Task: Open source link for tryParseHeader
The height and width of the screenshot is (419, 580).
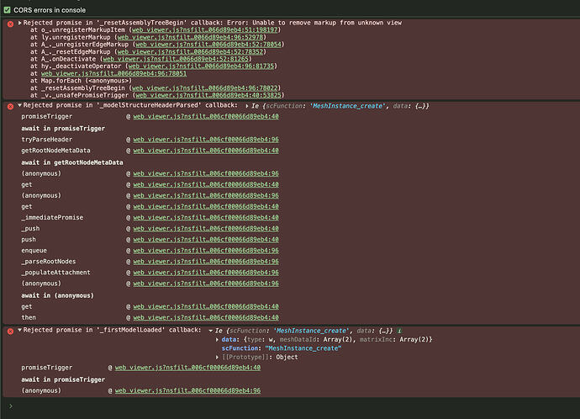Action: [x=206, y=140]
